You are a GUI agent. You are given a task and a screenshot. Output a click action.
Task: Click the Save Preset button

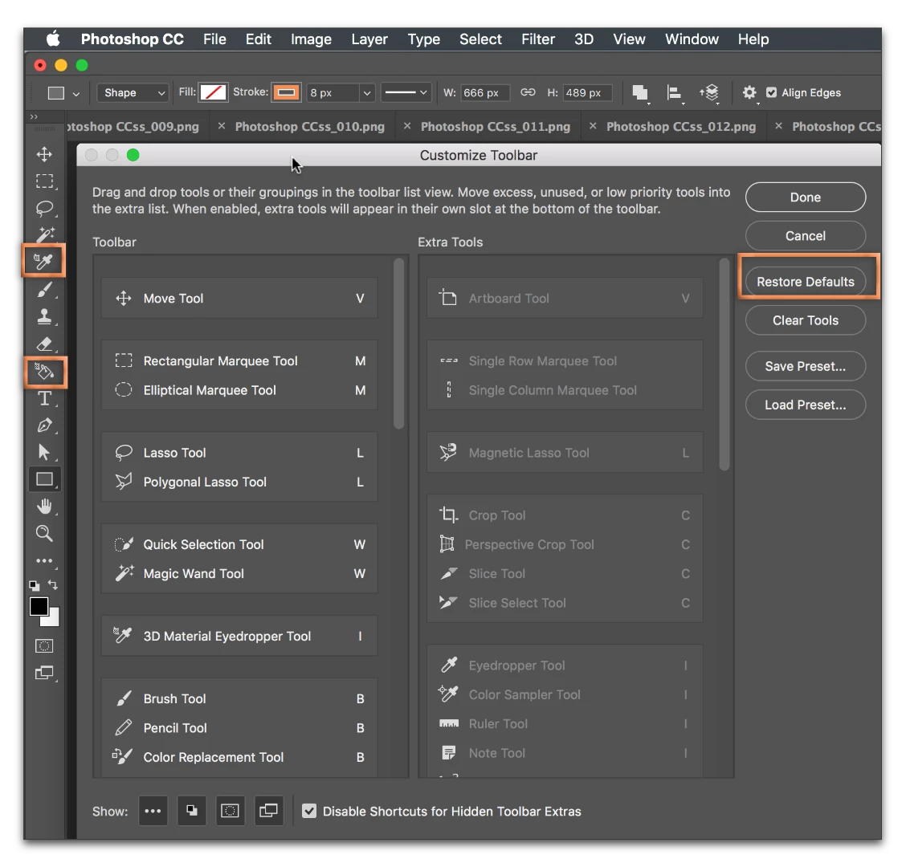806,366
